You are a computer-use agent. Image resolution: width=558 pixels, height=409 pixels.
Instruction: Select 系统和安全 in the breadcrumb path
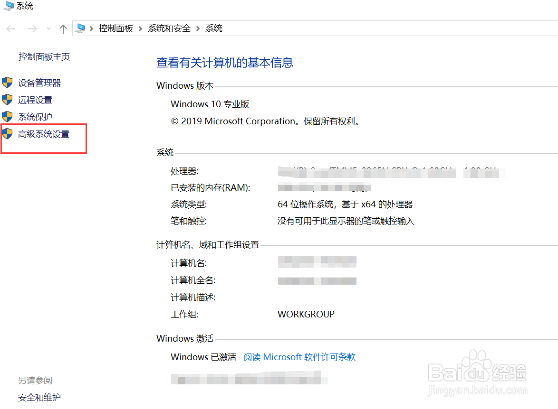coord(169,28)
